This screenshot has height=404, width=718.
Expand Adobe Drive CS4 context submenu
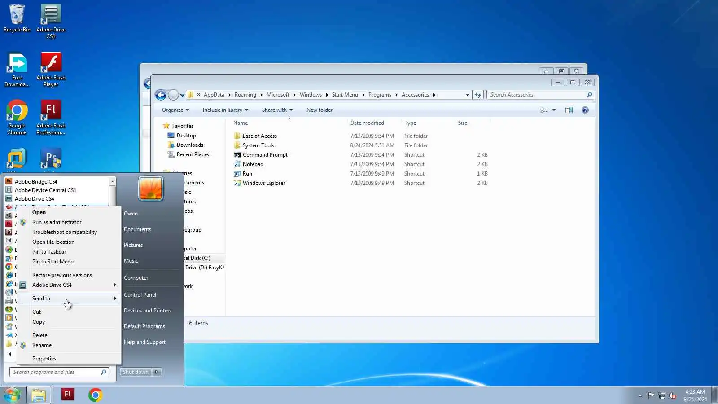tap(70, 285)
